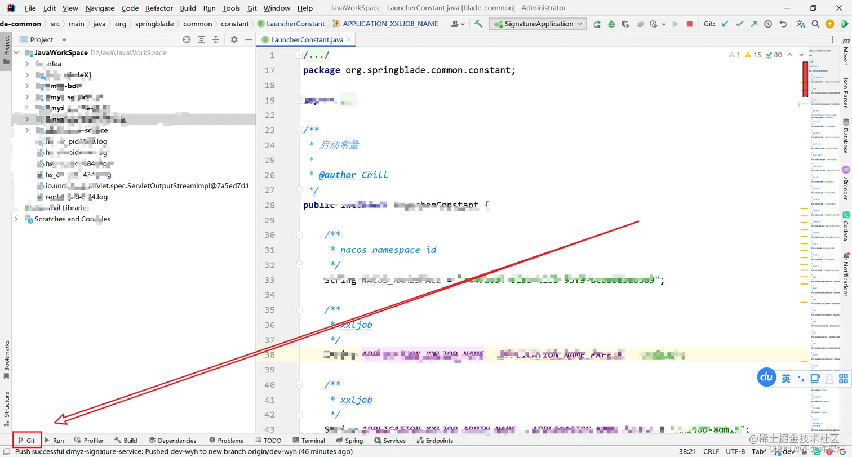Open the Services tool window
Viewport: 852px width, 457px height.
point(389,440)
